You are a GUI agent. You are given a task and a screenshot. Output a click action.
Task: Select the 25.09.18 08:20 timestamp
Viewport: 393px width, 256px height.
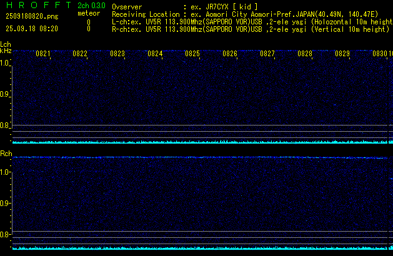[32, 29]
